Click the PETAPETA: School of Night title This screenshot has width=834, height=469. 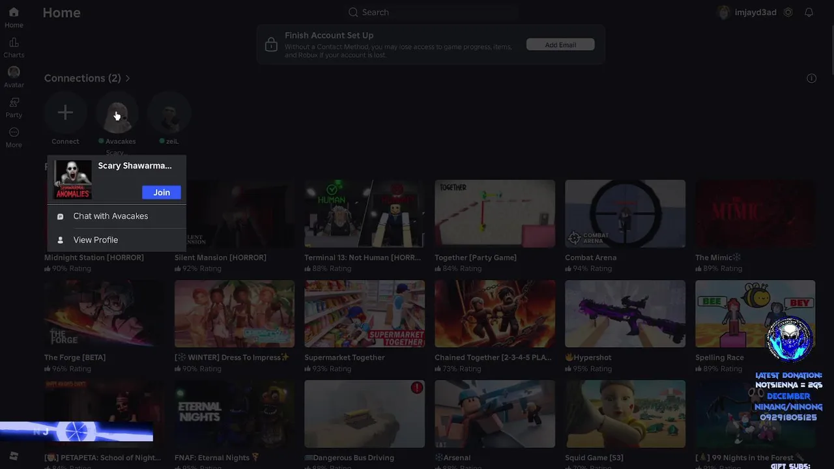pos(102,457)
